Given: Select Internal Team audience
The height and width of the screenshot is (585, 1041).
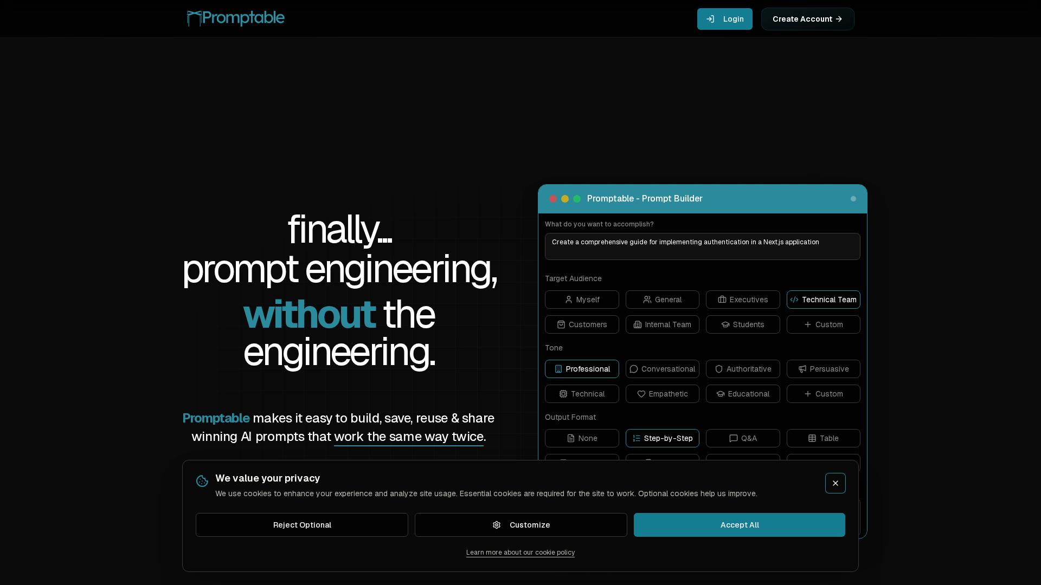Looking at the screenshot, I should [x=662, y=324].
